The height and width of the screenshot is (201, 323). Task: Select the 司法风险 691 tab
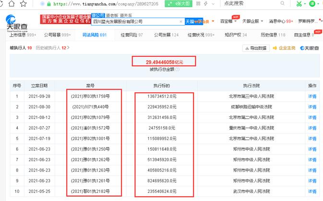95,35
